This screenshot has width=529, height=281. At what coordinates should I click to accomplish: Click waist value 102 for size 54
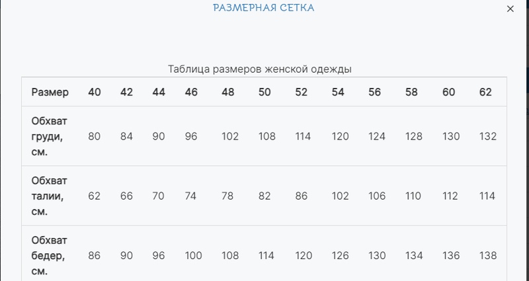[340, 196]
